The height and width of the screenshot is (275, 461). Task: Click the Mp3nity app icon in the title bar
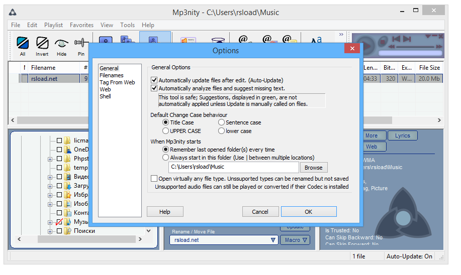tap(13, 13)
